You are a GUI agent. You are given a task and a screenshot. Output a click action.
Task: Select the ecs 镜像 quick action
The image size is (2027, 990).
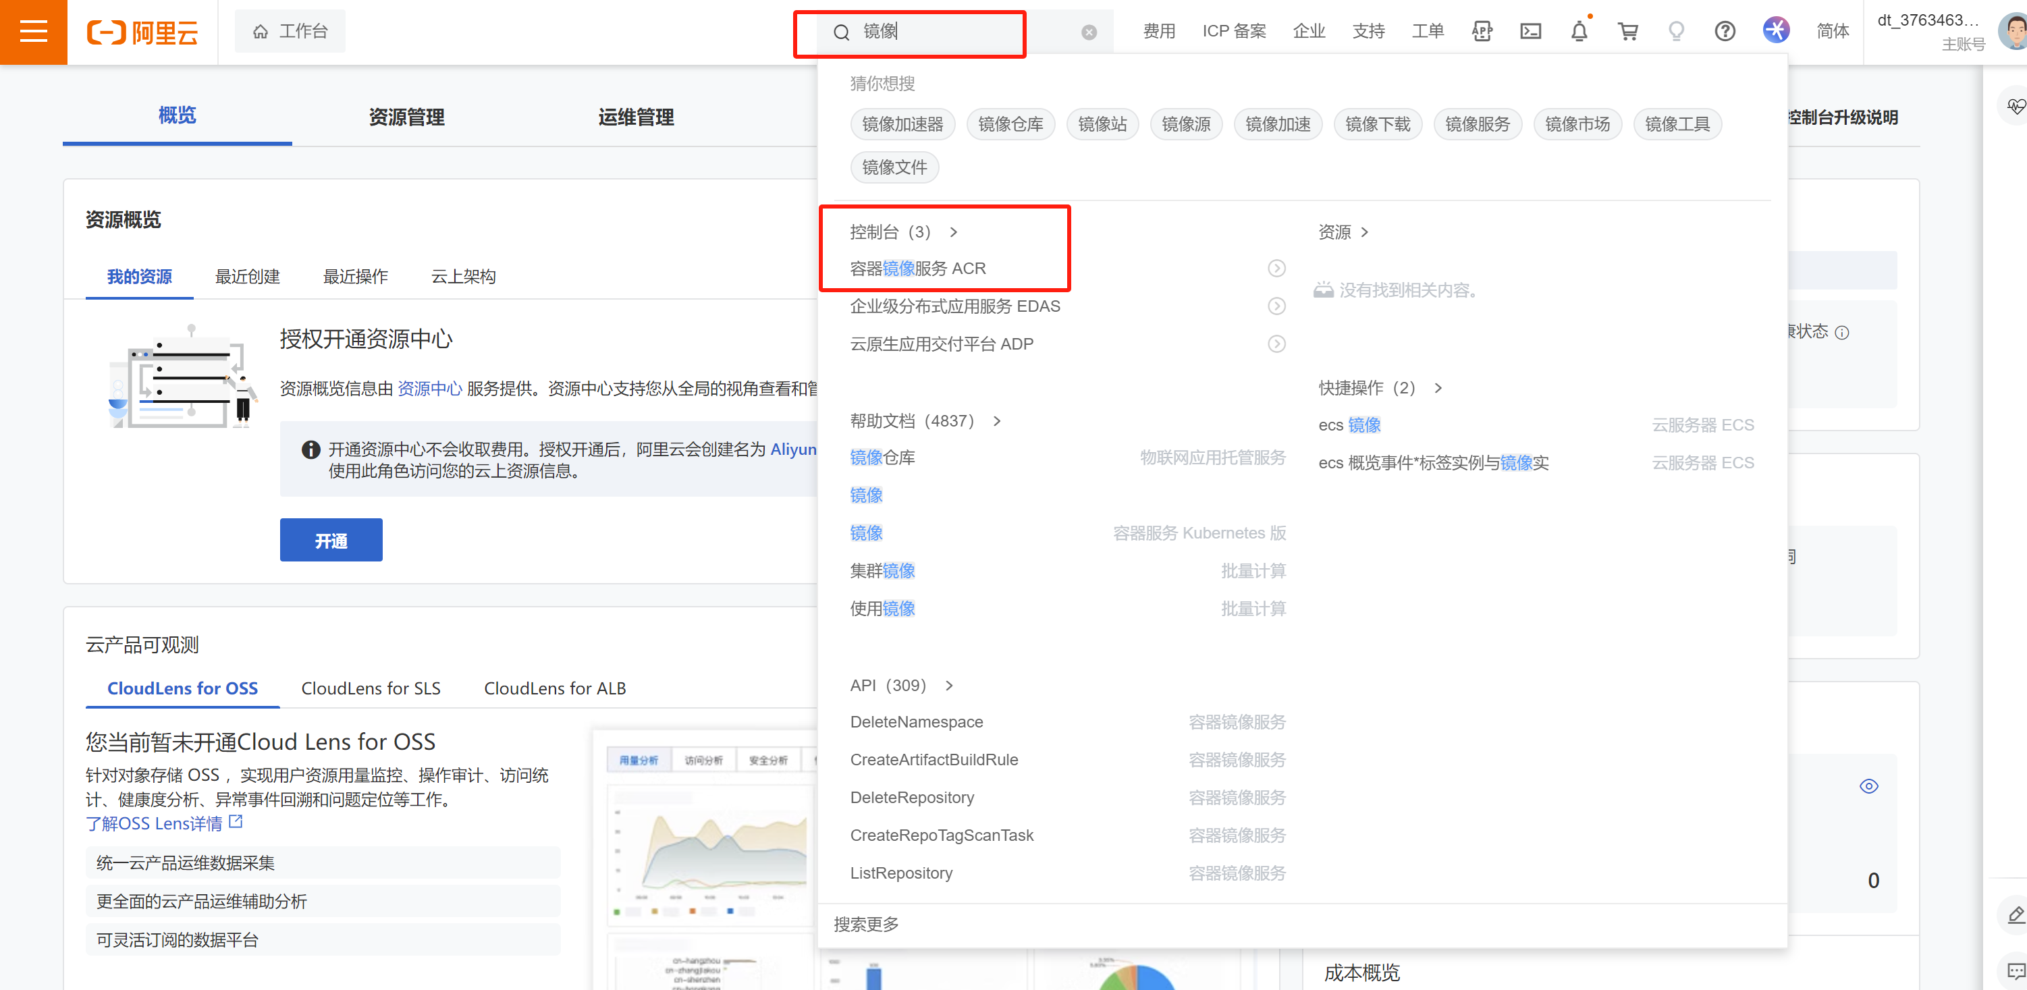pyautogui.click(x=1349, y=426)
